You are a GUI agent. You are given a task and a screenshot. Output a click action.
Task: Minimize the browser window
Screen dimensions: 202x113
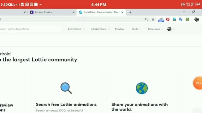(184, 12)
